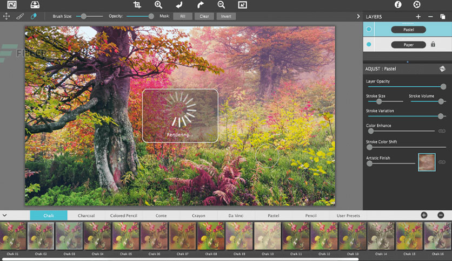Apply the Chalk 16 preset
This screenshot has width=452, height=261.
437,236
